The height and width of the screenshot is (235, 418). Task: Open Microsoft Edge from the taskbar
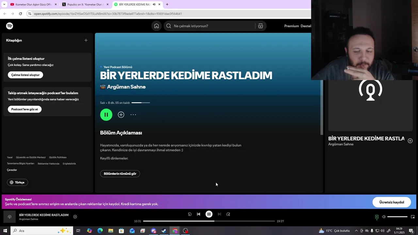coord(100,231)
